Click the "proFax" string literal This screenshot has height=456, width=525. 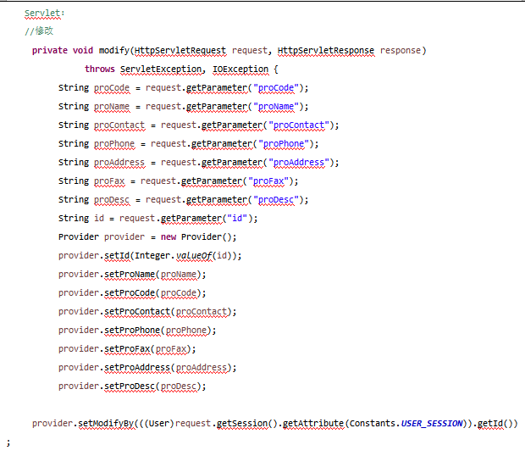pyautogui.click(x=268, y=181)
